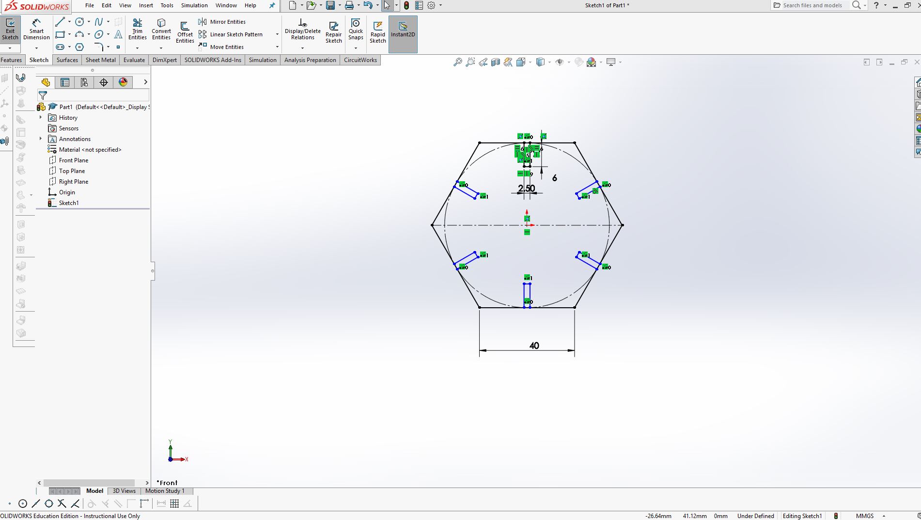Screen dimensions: 921x520
Task: Open the Convert Entities dropdown arrow
Action: tap(161, 48)
